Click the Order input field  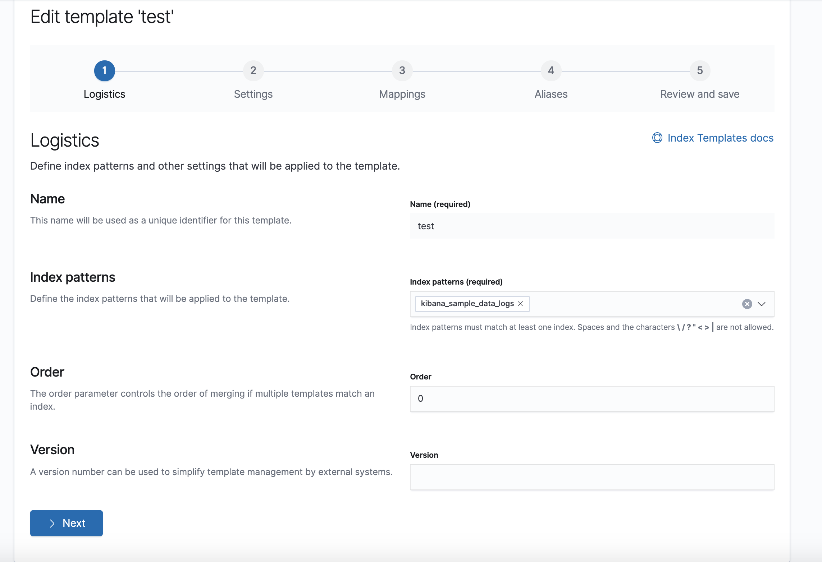coord(592,399)
